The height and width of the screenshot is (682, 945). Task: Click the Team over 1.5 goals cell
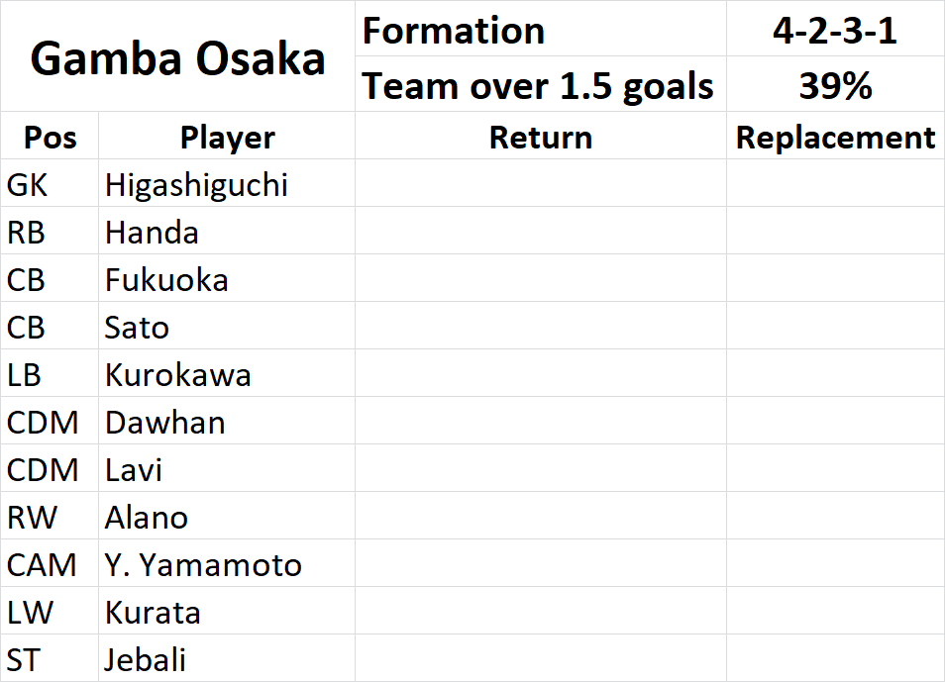pyautogui.click(x=541, y=84)
